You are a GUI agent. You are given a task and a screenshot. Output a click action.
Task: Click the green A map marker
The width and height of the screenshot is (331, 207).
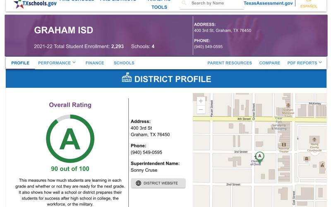(x=260, y=158)
